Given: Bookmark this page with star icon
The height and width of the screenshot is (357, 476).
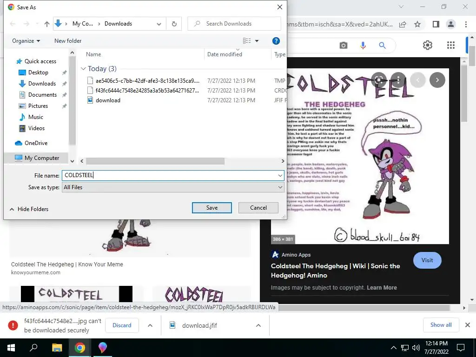Looking at the screenshot, I should click(417, 24).
